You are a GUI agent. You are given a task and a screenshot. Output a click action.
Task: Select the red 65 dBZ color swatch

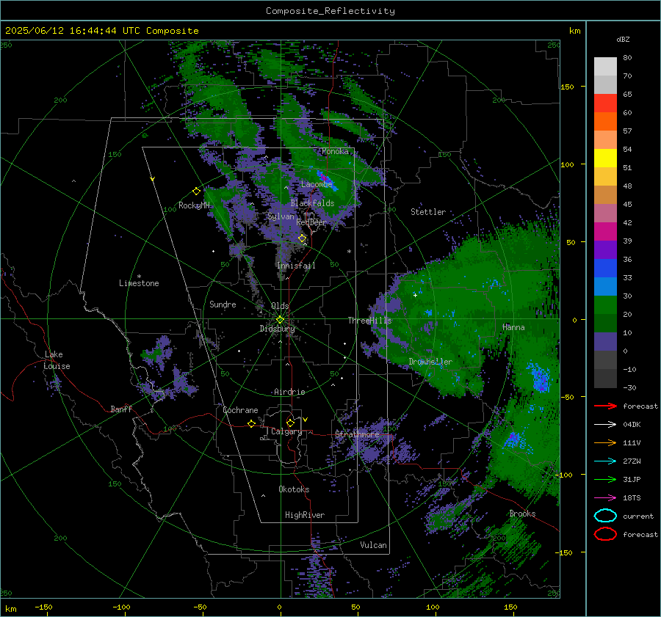(605, 103)
